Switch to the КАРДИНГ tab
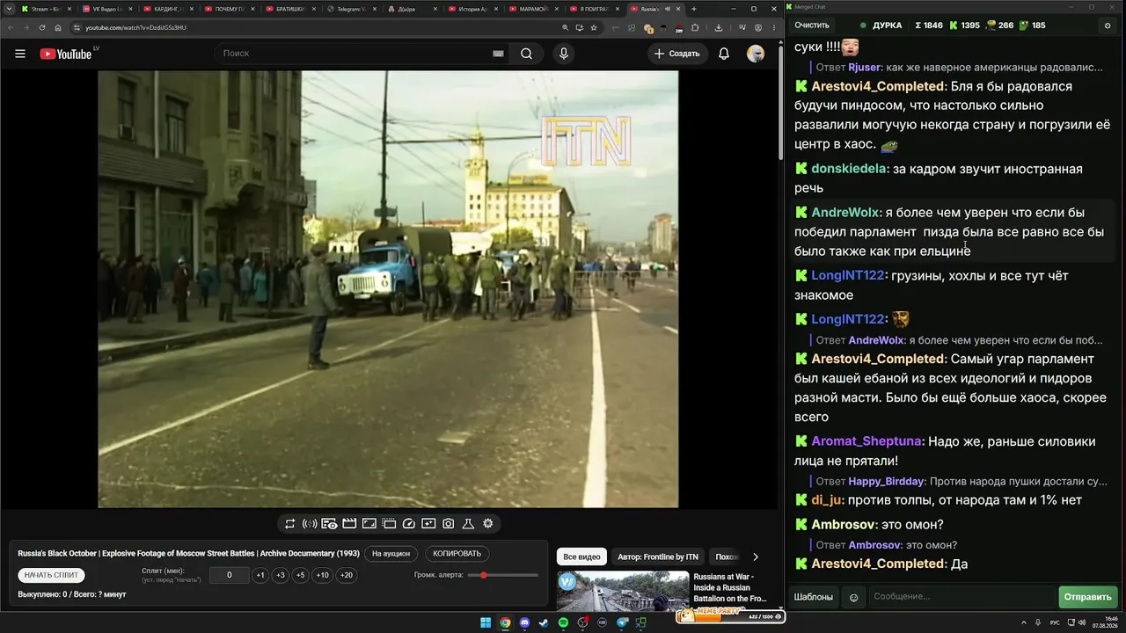Viewport: 1126px width, 633px height. (167, 9)
